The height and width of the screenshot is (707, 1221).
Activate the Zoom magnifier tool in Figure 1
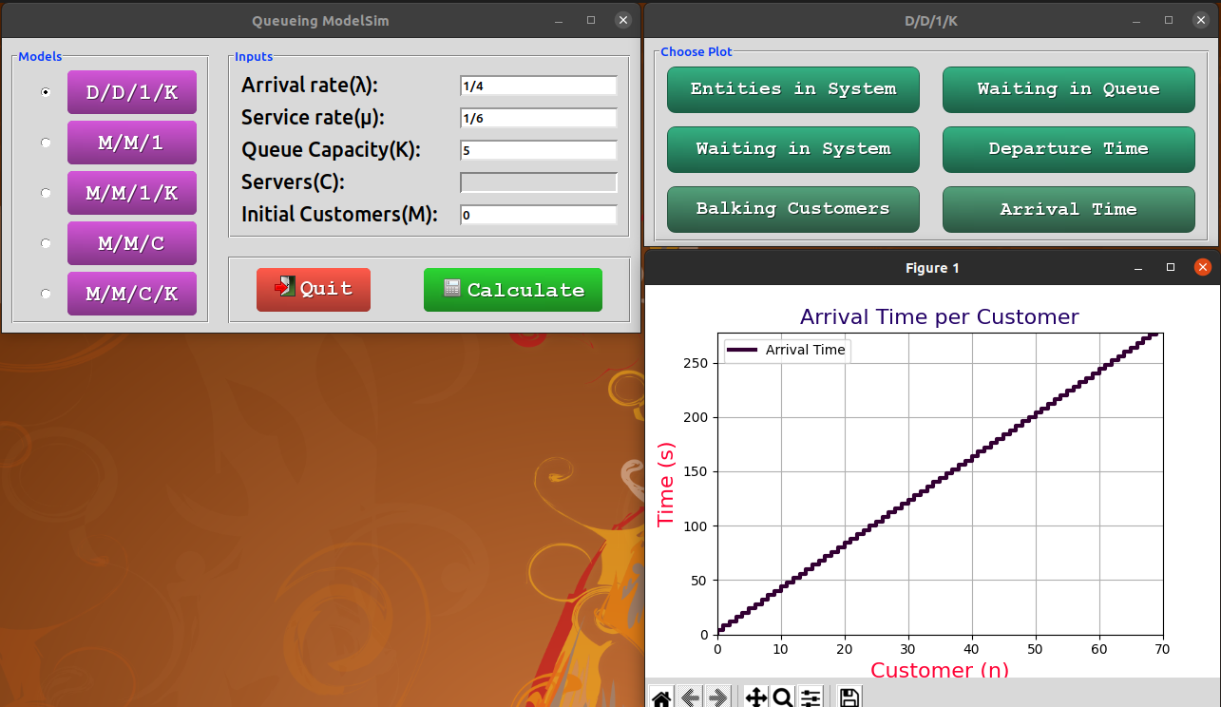(x=782, y=697)
